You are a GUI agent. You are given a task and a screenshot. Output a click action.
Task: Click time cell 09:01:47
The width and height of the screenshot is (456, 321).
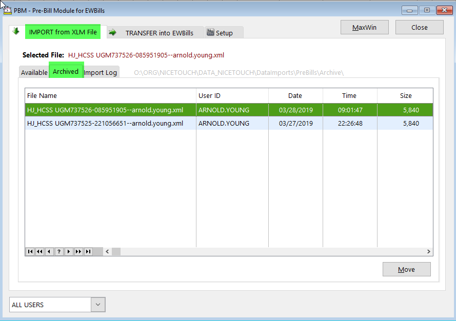pyautogui.click(x=350, y=110)
